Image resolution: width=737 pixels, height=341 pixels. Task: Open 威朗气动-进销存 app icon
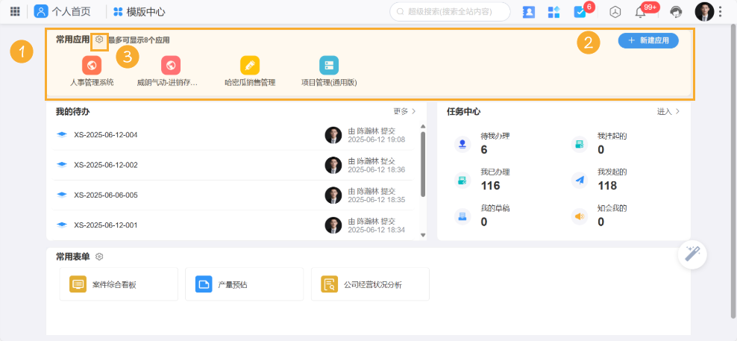[171, 66]
